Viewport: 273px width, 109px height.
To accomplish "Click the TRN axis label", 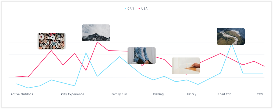I will click(260, 94).
